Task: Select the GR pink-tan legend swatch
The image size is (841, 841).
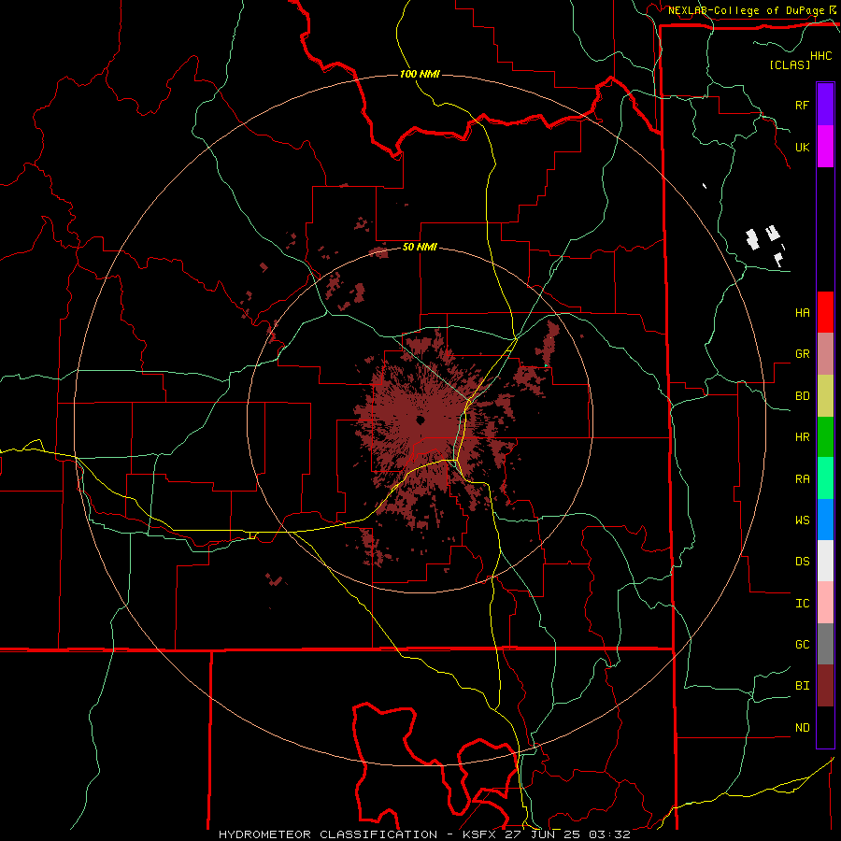Action: pos(825,354)
